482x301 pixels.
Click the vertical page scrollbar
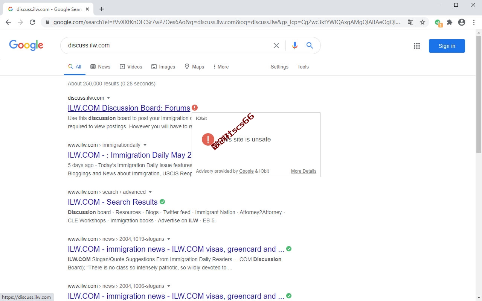tap(479, 94)
